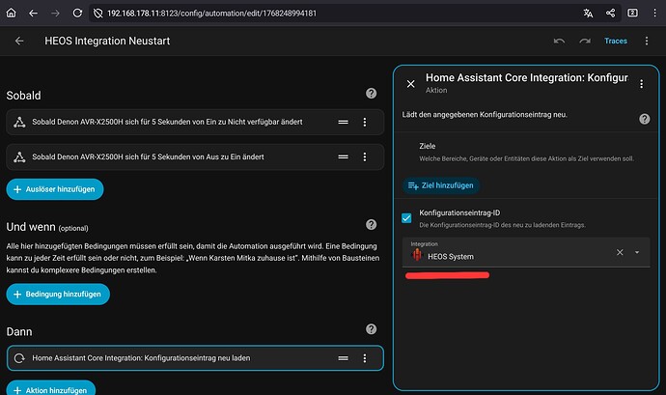Open automation editor overflow menu

point(647,41)
